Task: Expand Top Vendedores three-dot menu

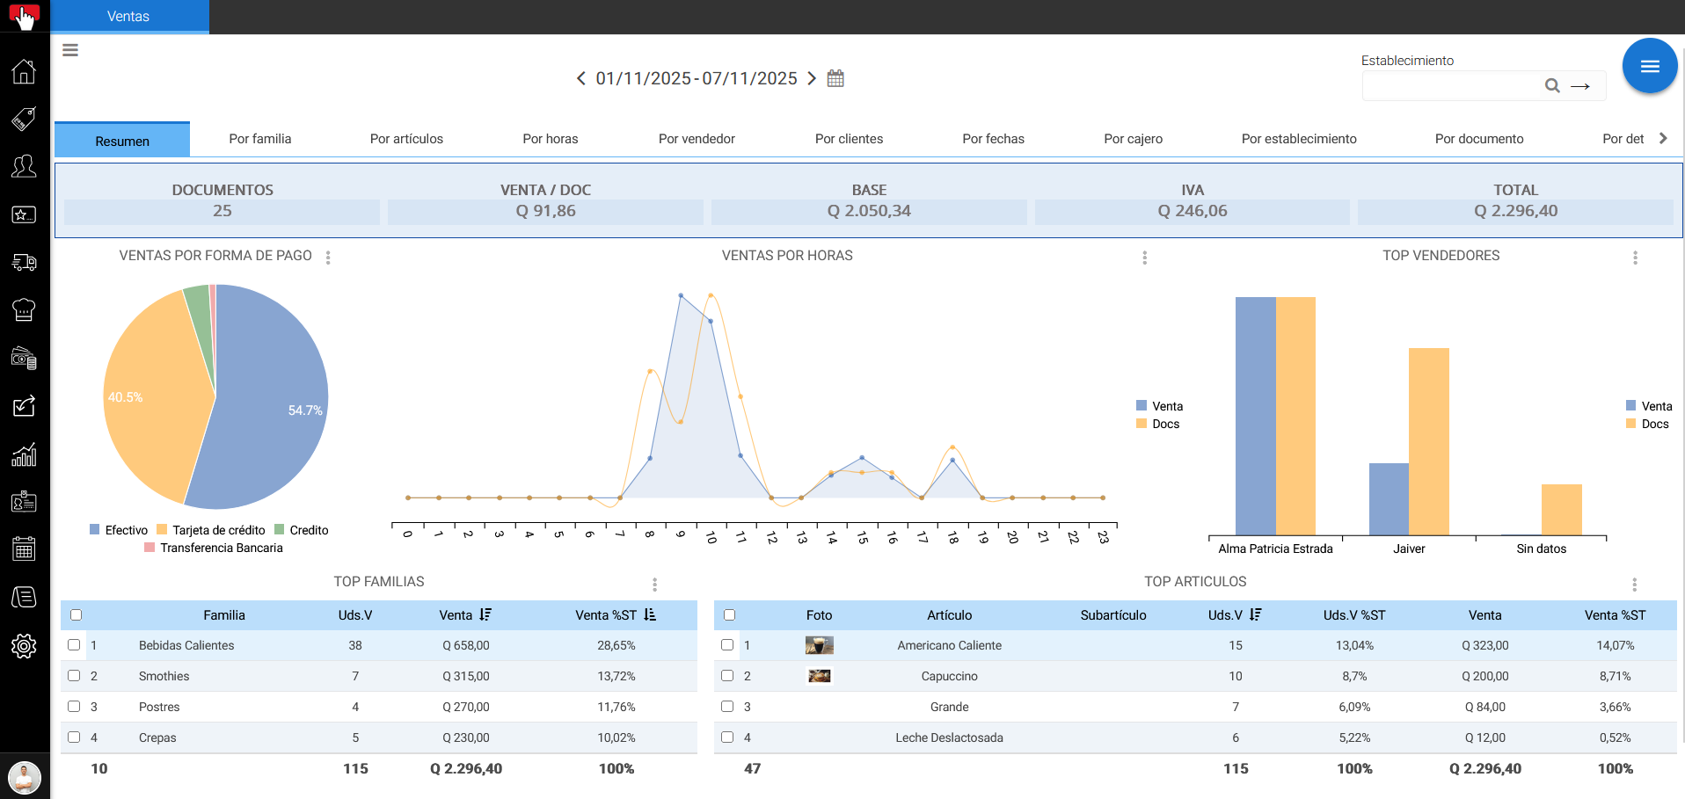Action: pyautogui.click(x=1635, y=258)
